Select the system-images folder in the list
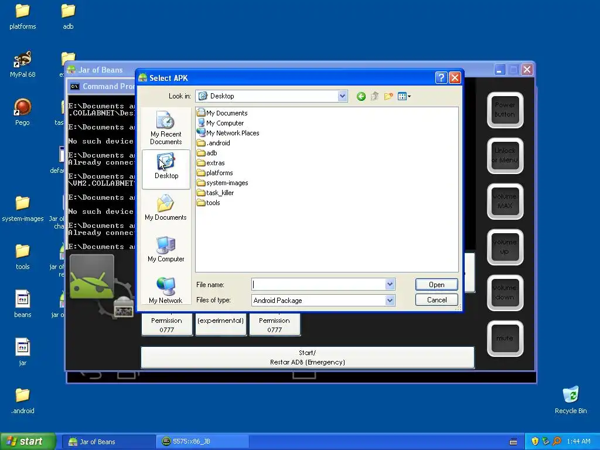The height and width of the screenshot is (450, 600). coord(222,183)
